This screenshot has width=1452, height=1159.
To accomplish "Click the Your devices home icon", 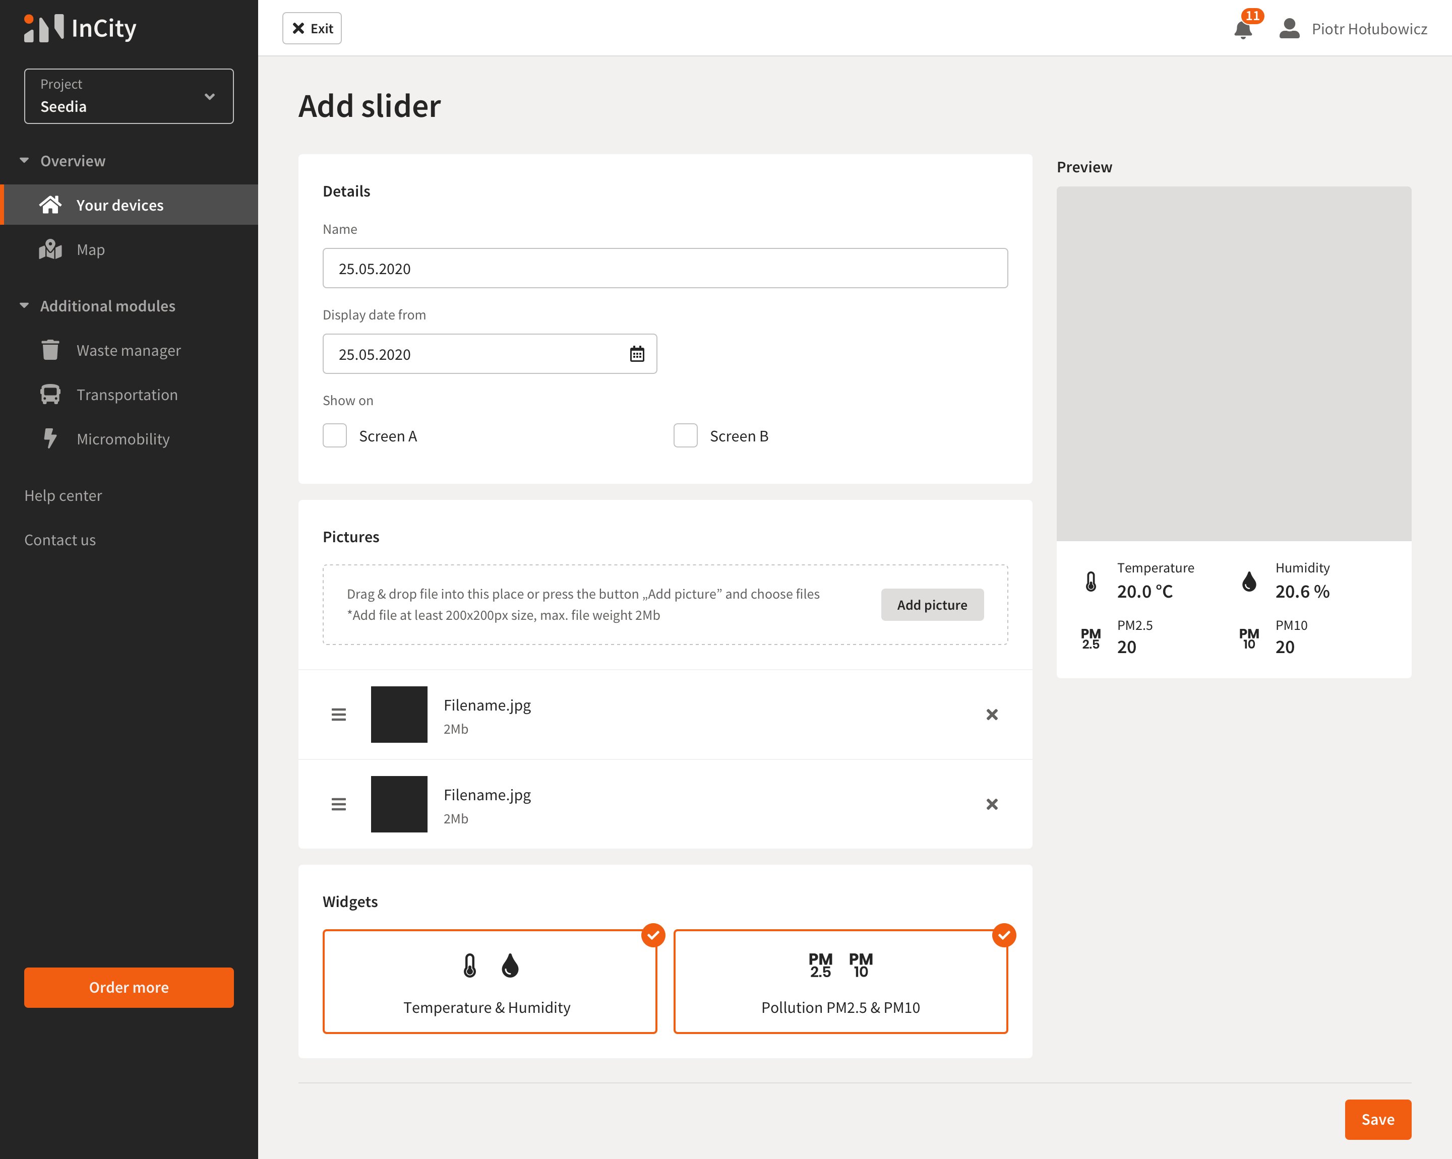I will pos(50,205).
